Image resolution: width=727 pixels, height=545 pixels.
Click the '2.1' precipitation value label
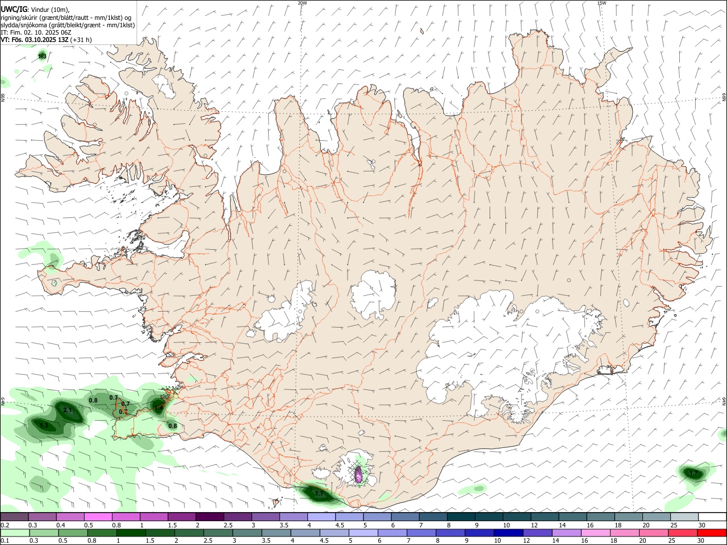68,410
